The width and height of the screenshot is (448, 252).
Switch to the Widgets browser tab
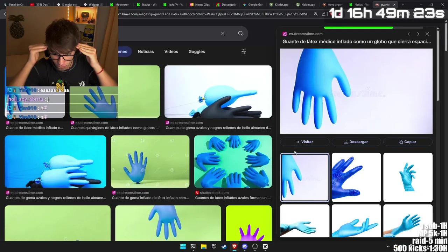coord(93,5)
